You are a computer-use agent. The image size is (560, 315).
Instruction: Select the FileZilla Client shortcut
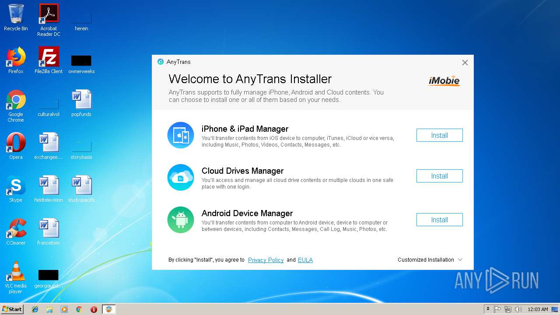pos(49,60)
